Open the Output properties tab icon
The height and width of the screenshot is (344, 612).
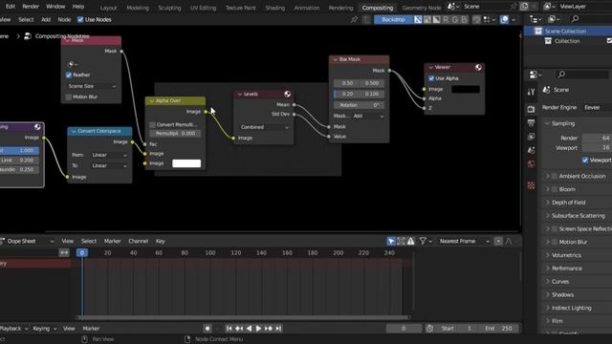click(x=531, y=123)
